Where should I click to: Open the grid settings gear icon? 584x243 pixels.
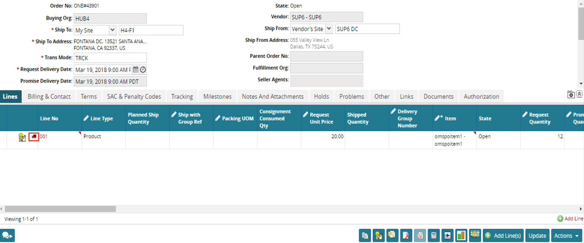[571, 94]
